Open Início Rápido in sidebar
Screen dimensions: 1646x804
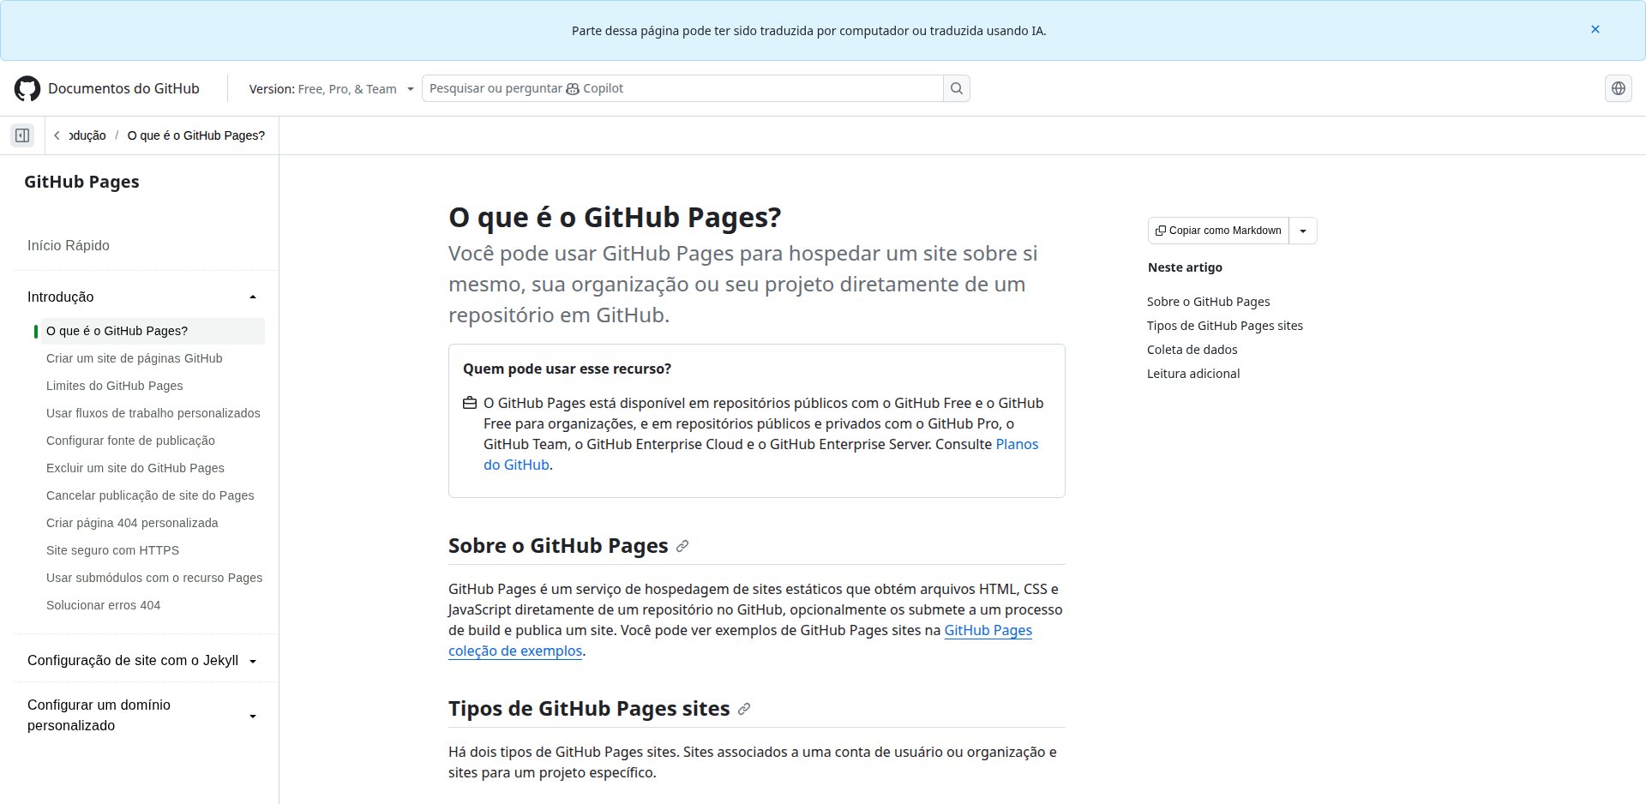click(x=69, y=245)
